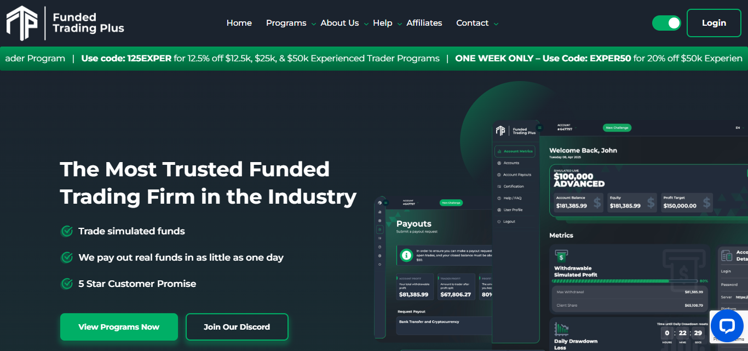
Task: Click the Client Share $65,108.79 row
Action: point(630,306)
